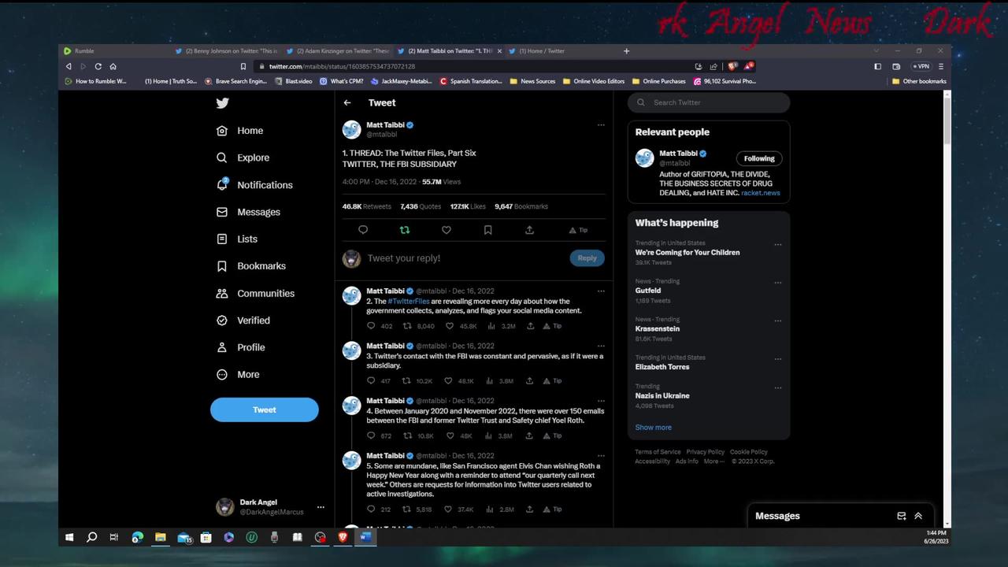
Task: Switch to the Benny Johnson browser tab
Action: coord(228,50)
